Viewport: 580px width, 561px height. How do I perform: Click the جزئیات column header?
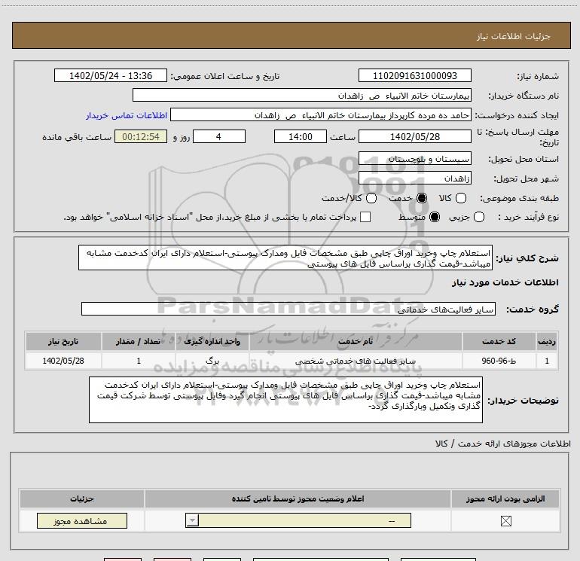tap(82, 498)
